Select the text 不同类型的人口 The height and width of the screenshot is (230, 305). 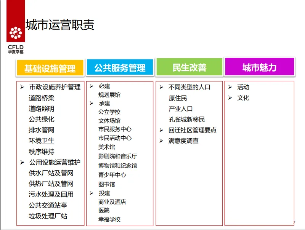click(189, 87)
